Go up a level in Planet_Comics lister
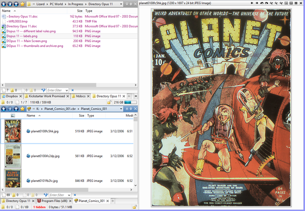This screenshot has width=305, height=211. point(16,109)
